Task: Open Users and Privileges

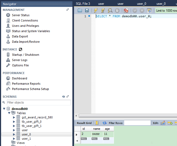Action: click(26, 26)
